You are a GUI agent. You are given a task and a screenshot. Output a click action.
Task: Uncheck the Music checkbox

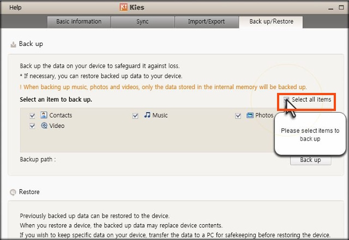coord(135,115)
